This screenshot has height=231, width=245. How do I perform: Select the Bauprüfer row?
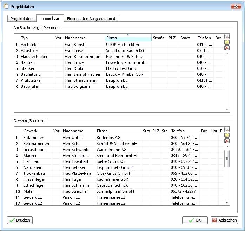119,86
